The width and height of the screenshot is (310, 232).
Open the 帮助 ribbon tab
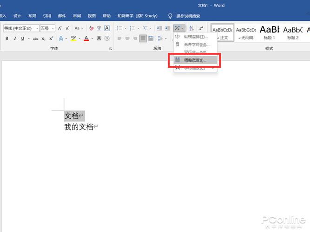point(107,16)
